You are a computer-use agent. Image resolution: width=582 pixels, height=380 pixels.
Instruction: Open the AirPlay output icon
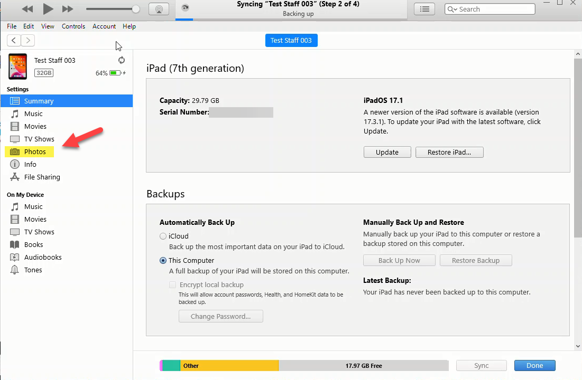(x=159, y=9)
